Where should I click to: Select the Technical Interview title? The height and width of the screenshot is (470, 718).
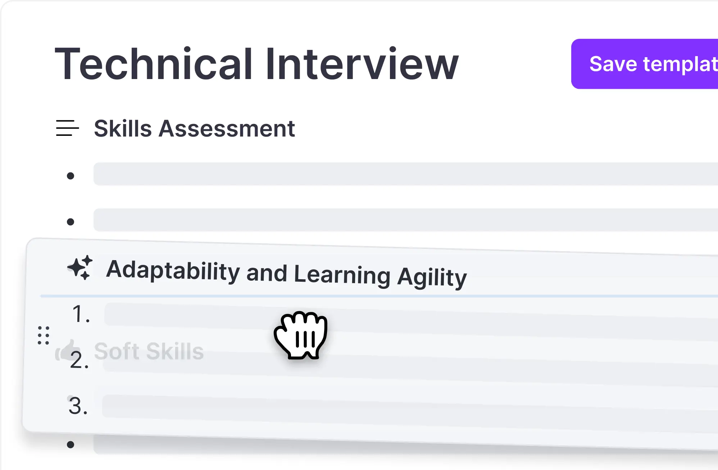[256, 64]
